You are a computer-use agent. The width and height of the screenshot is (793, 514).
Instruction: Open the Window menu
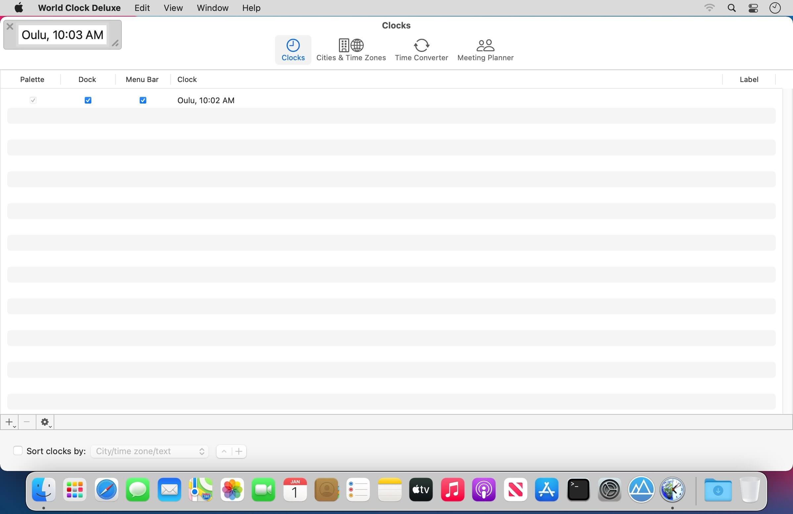[212, 8]
